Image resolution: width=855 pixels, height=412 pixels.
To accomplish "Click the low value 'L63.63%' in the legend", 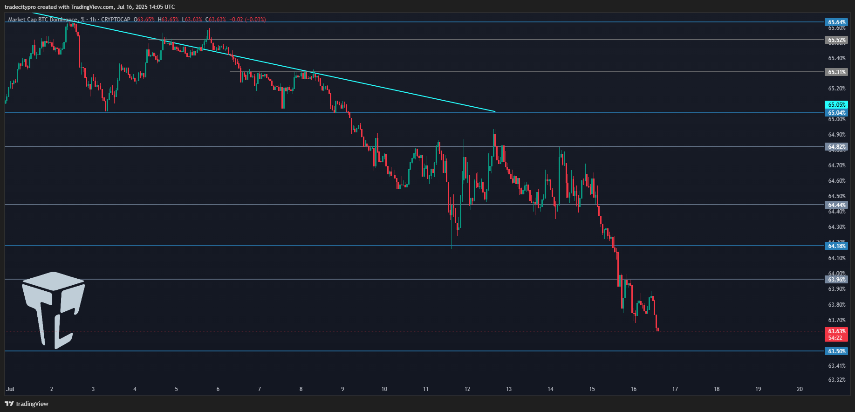I will [x=192, y=20].
